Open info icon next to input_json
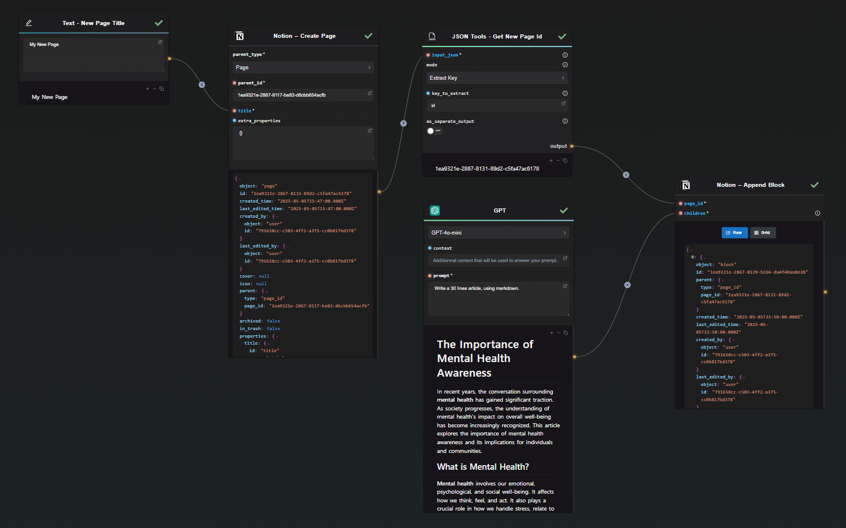Image resolution: width=846 pixels, height=528 pixels. (x=565, y=55)
